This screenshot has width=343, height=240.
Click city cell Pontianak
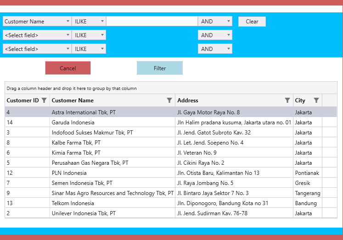coord(307,173)
